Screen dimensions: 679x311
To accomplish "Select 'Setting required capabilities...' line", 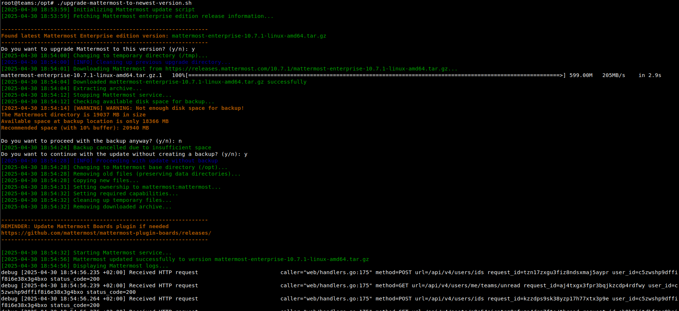I will [x=89, y=193].
